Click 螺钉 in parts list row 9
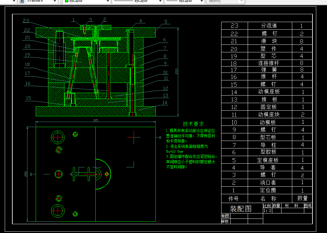The height and width of the screenshot is (233, 327). click(269, 130)
